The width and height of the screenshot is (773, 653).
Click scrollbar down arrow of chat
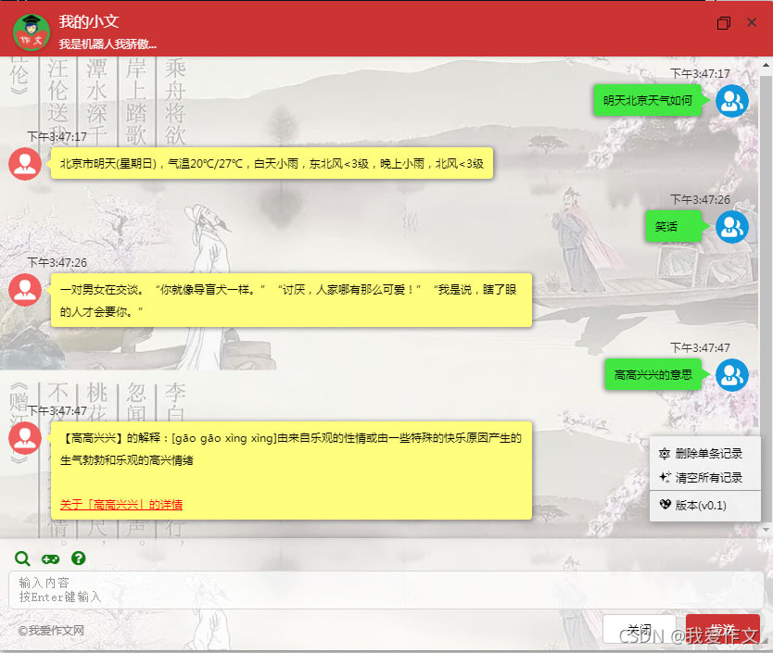click(766, 529)
